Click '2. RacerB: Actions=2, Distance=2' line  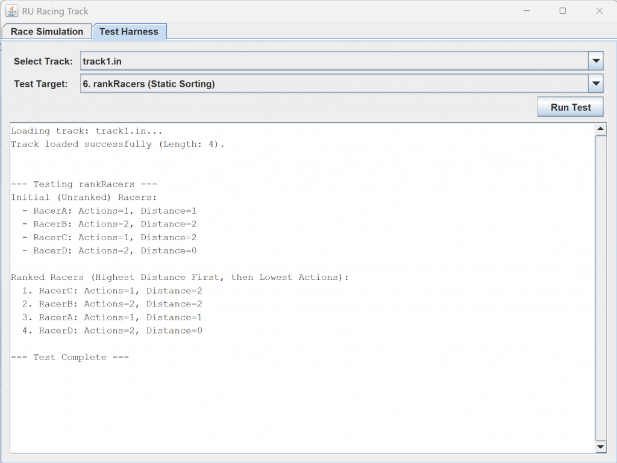tap(112, 304)
